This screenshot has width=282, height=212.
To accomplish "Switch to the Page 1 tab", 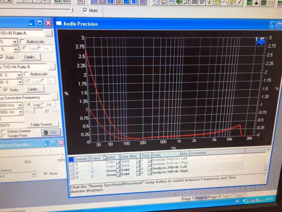I will [x=188, y=199].
